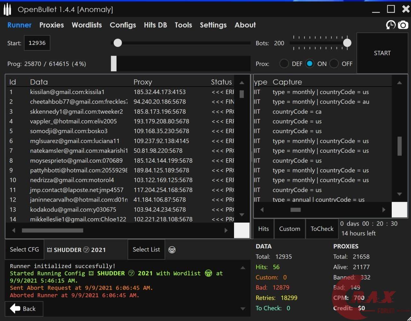Click the 'Retries: 18299' statistic
This screenshot has width=411, height=321.
point(276,298)
